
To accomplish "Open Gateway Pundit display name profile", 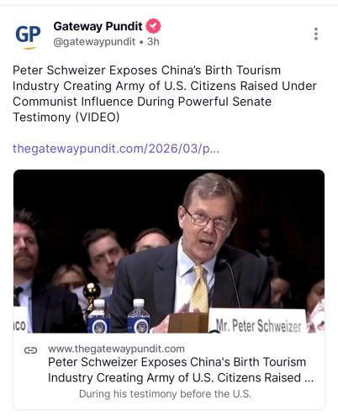I will [x=98, y=27].
